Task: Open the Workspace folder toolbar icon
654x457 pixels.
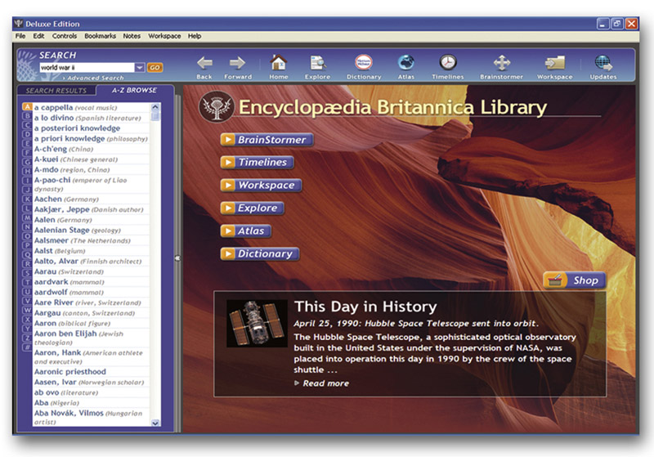Action: pos(555,63)
